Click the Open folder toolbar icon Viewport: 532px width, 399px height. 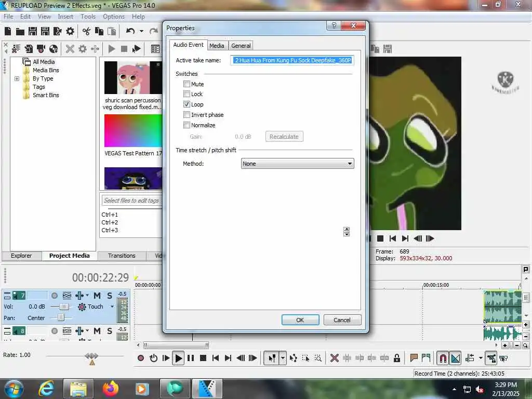(x=20, y=32)
